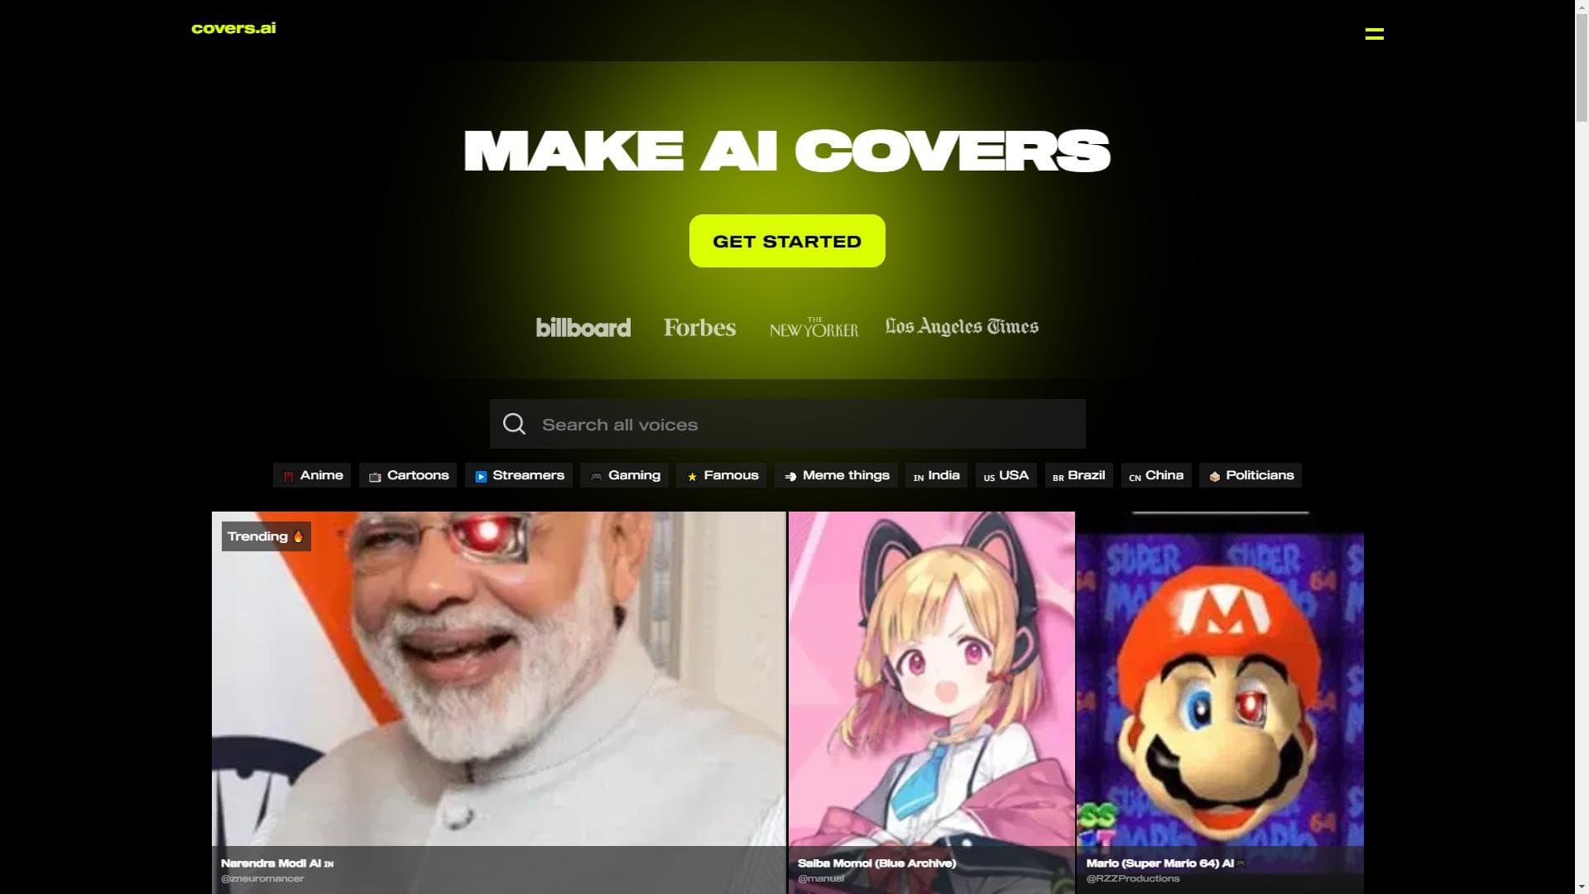Click the MAKE AI COVERS heading
The width and height of the screenshot is (1589, 894).
point(787,151)
